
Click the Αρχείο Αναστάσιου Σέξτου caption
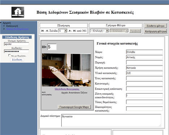(x=74, y=93)
